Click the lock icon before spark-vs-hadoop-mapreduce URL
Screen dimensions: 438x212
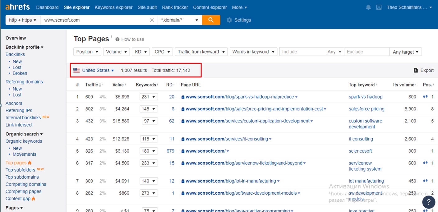183,97
